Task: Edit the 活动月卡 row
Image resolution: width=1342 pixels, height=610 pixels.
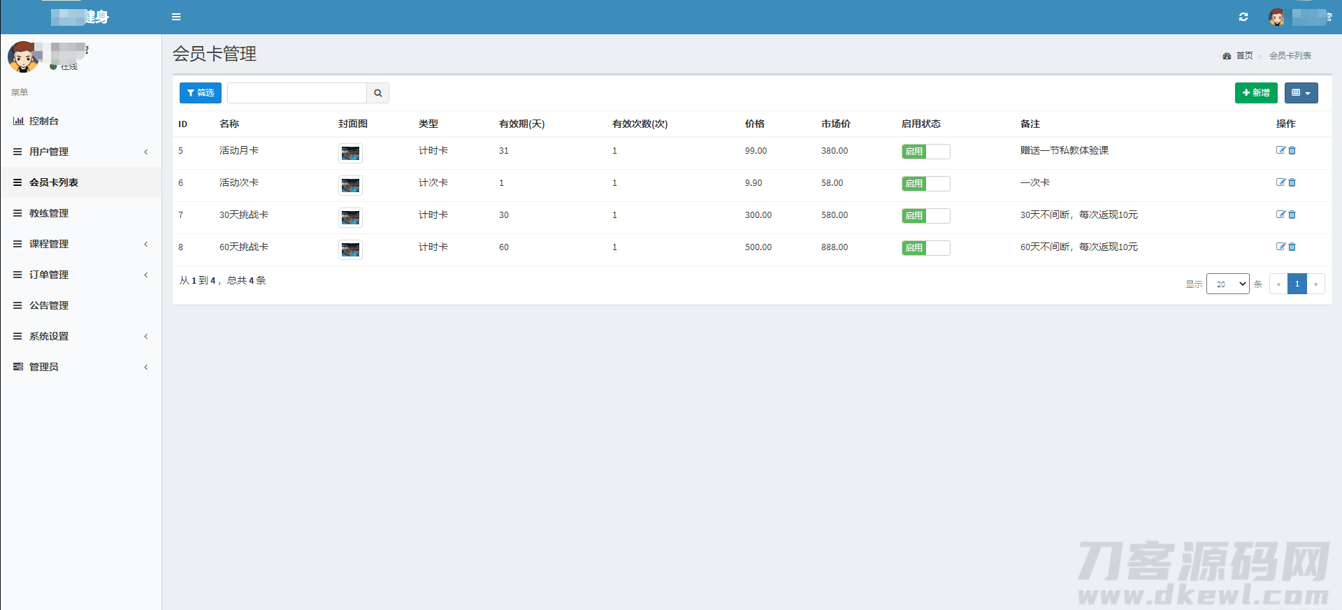Action: tap(1280, 150)
